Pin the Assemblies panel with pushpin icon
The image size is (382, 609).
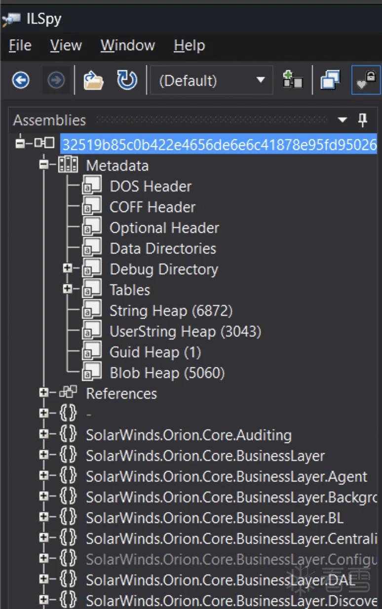click(363, 119)
